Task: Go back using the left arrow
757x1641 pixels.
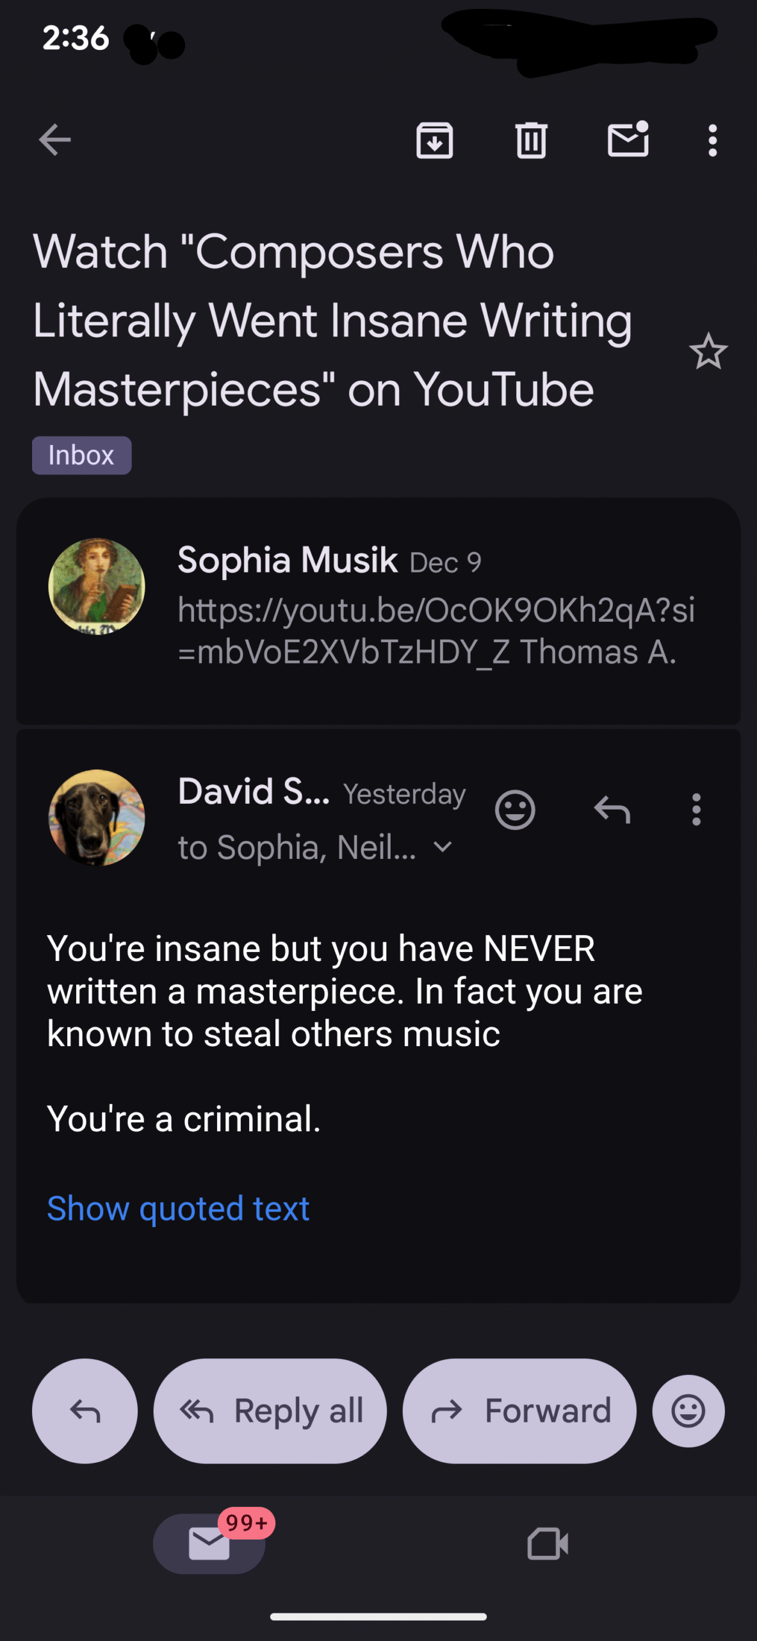Action: coord(54,140)
